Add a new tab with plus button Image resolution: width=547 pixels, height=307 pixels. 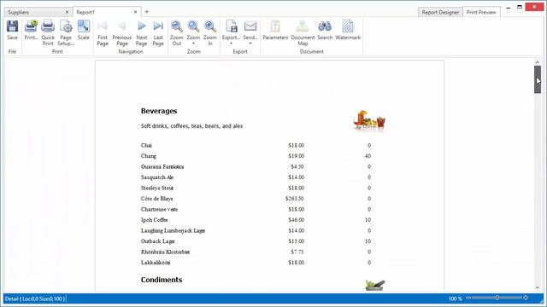(x=146, y=12)
